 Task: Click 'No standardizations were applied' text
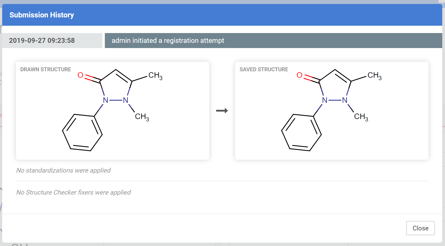click(63, 170)
